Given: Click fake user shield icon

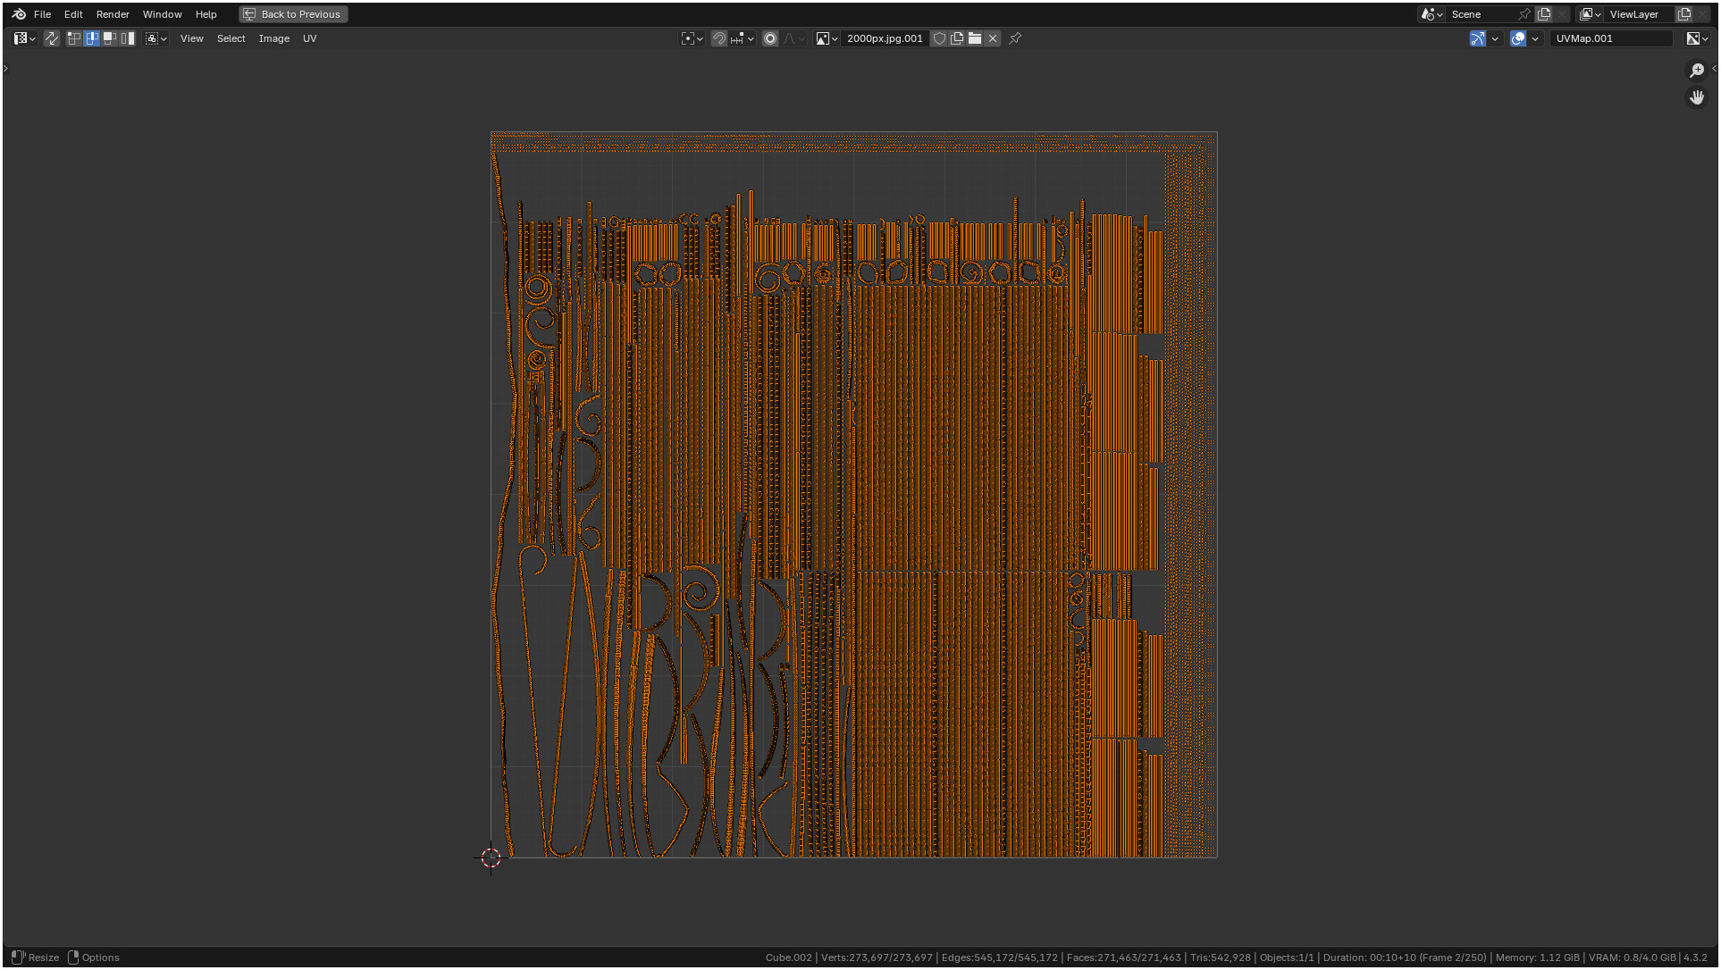Looking at the screenshot, I should (x=939, y=38).
